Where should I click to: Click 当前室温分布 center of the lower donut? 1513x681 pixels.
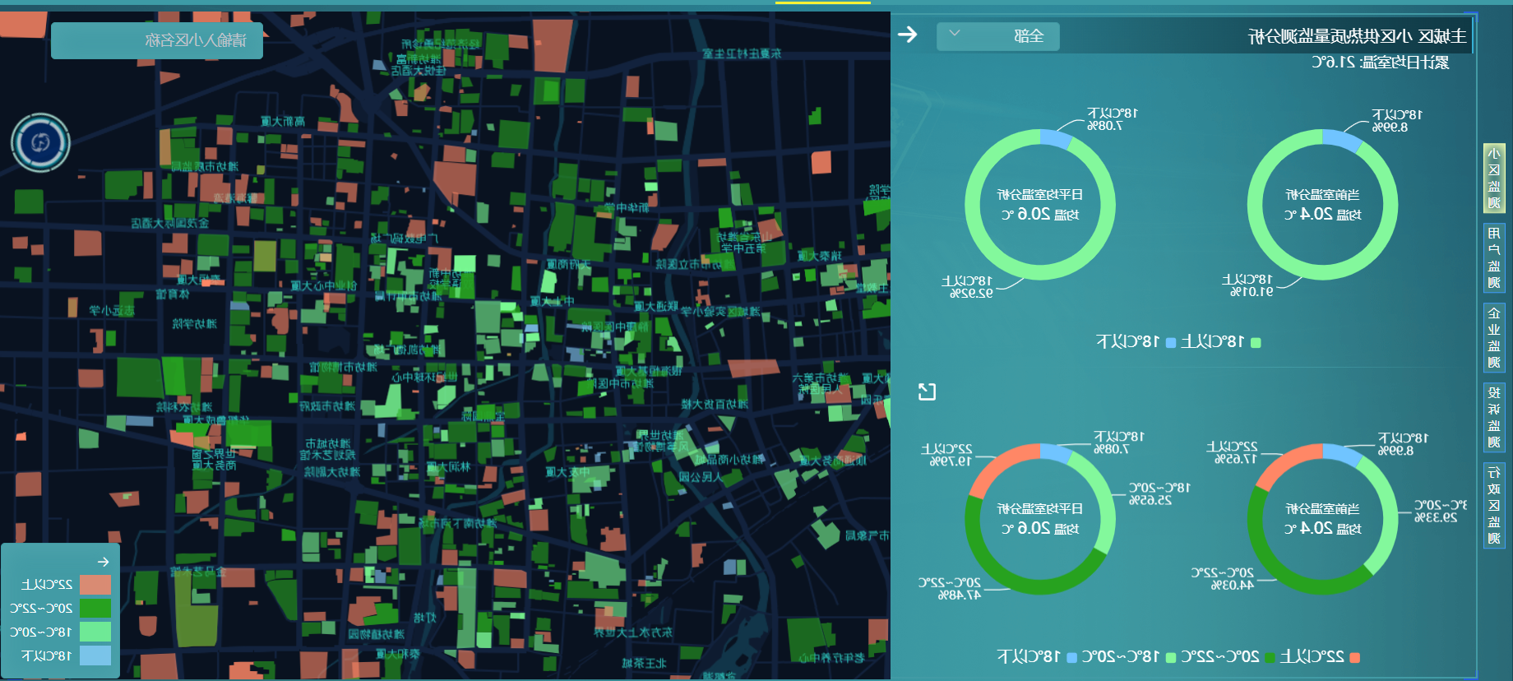[x=1323, y=519]
